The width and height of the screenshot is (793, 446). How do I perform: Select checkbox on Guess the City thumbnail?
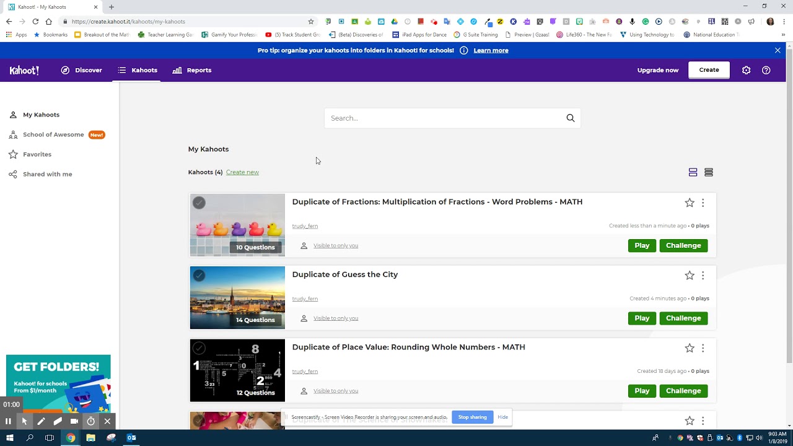pyautogui.click(x=199, y=275)
